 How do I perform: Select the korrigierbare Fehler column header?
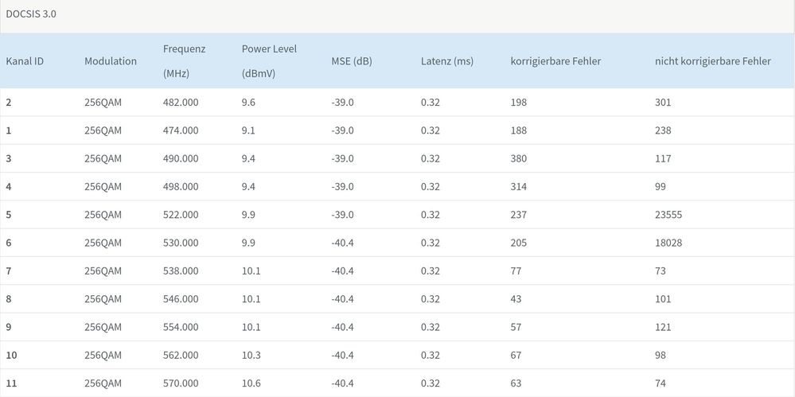pos(555,61)
